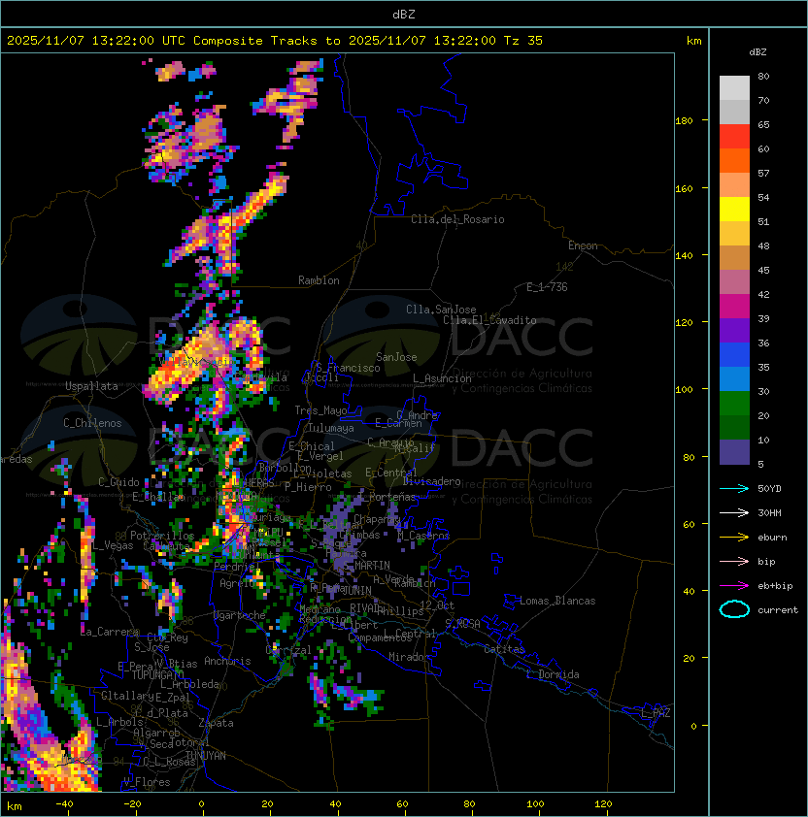Select the Clla.del_Rosario map label
The image size is (808, 817).
[457, 219]
